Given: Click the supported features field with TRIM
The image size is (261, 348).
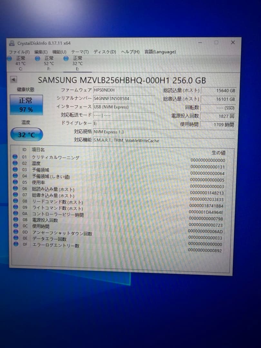Looking at the screenshot, I should coord(164,141).
